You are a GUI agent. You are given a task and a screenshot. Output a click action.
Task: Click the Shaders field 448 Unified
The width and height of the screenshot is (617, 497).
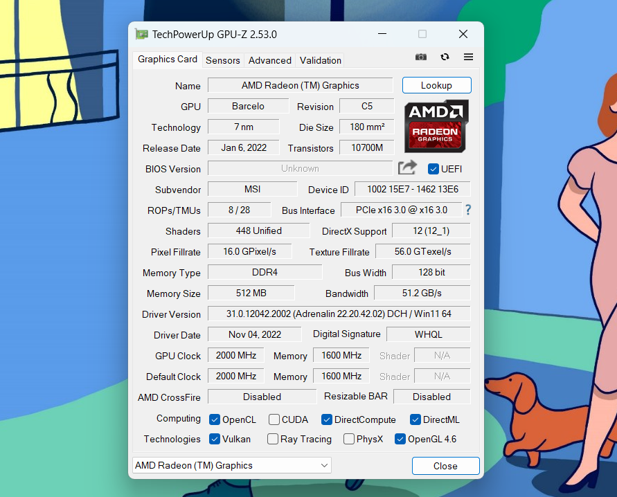tap(258, 231)
